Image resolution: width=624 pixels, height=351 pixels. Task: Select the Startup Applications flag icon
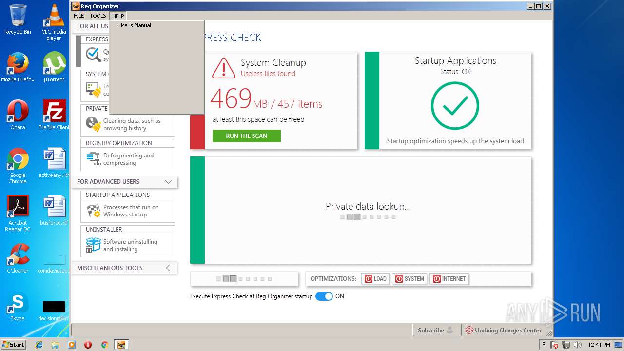[x=93, y=211]
